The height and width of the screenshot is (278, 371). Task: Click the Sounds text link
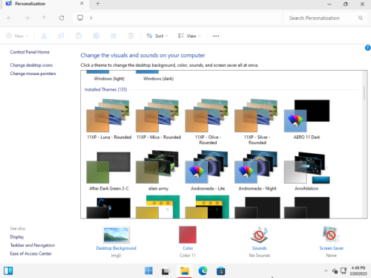point(259,248)
